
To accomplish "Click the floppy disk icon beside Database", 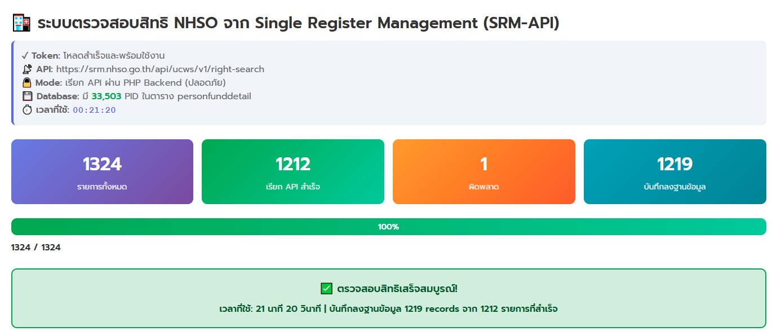I will coord(27,96).
